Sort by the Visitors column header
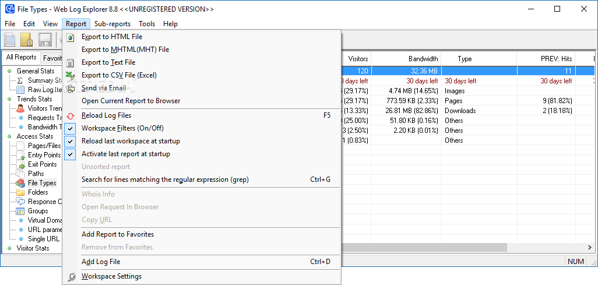 [x=356, y=59]
